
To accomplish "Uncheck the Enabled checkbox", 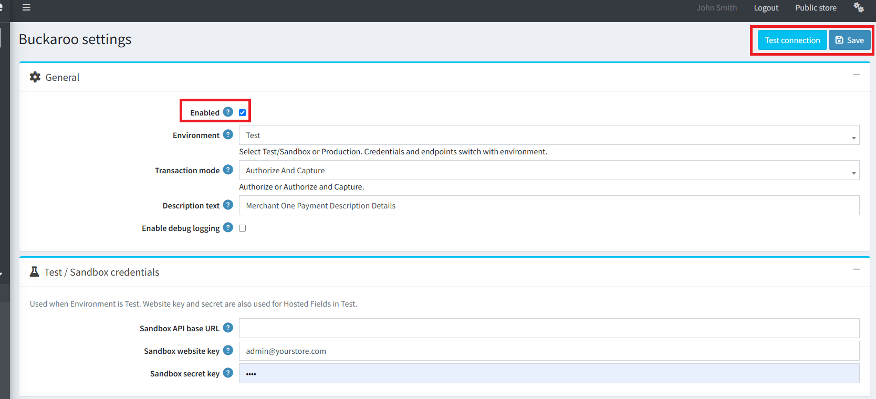I will click(242, 112).
